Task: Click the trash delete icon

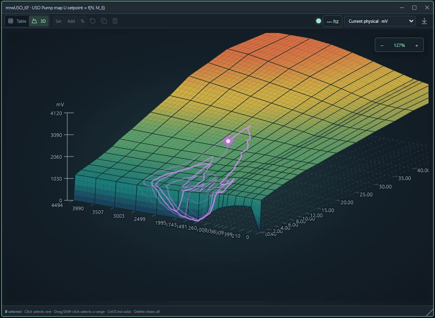Action: coord(115,21)
